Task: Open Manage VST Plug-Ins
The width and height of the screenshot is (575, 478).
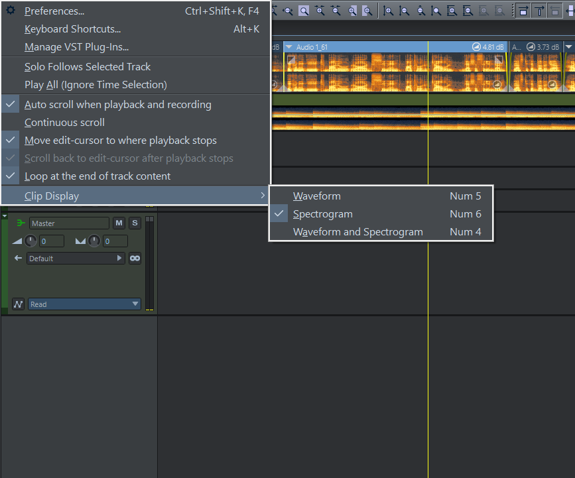Action: point(76,47)
